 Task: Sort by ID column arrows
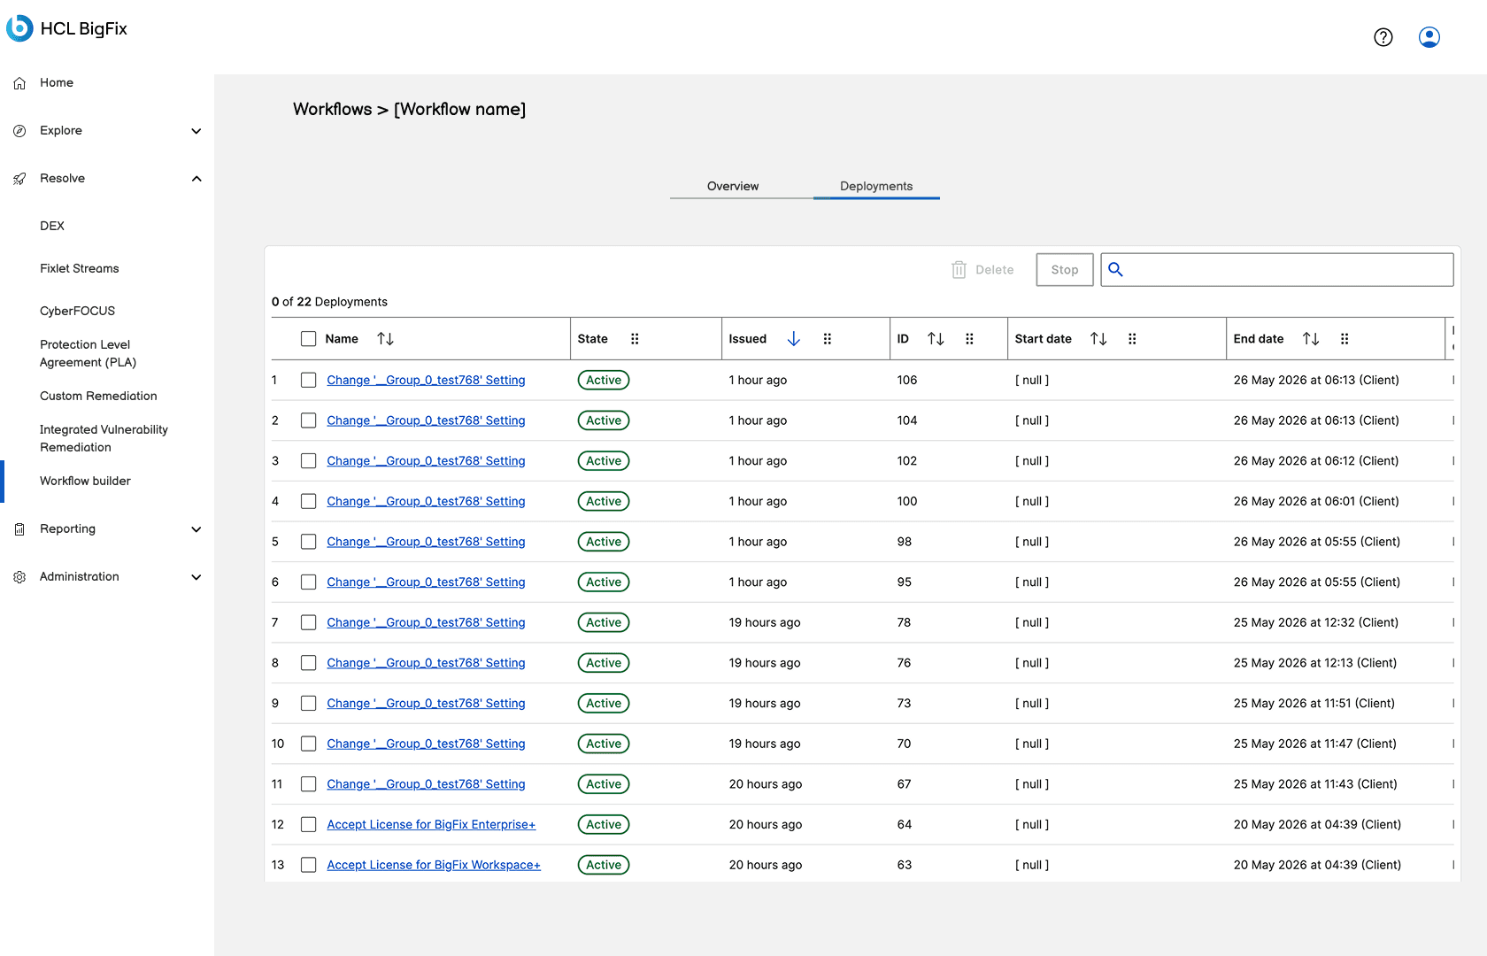(936, 339)
